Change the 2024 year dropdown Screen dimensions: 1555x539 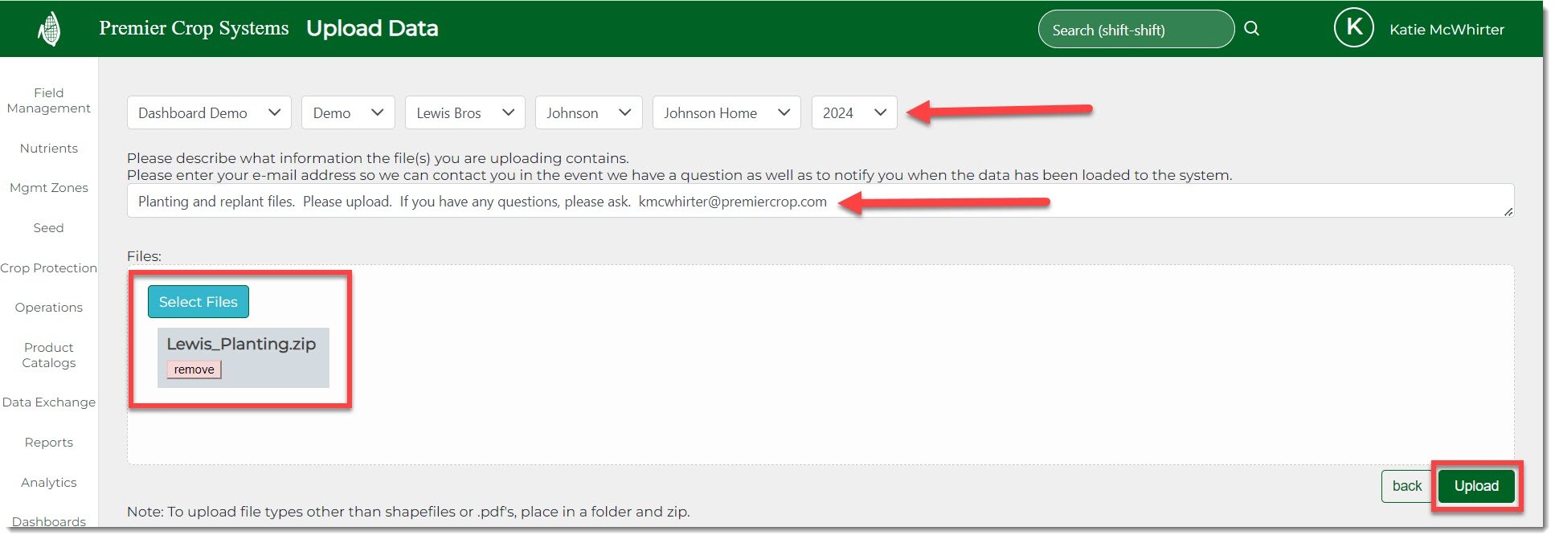853,113
